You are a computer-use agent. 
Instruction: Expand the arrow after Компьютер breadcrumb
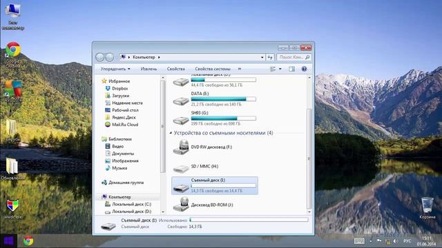pos(159,57)
